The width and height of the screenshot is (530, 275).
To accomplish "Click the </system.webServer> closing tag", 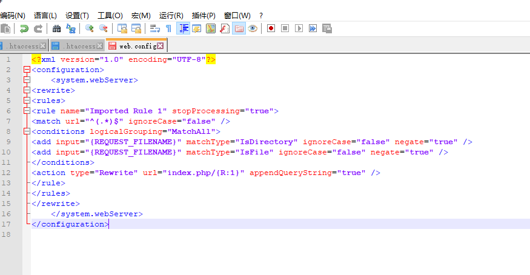I will (x=97, y=214).
